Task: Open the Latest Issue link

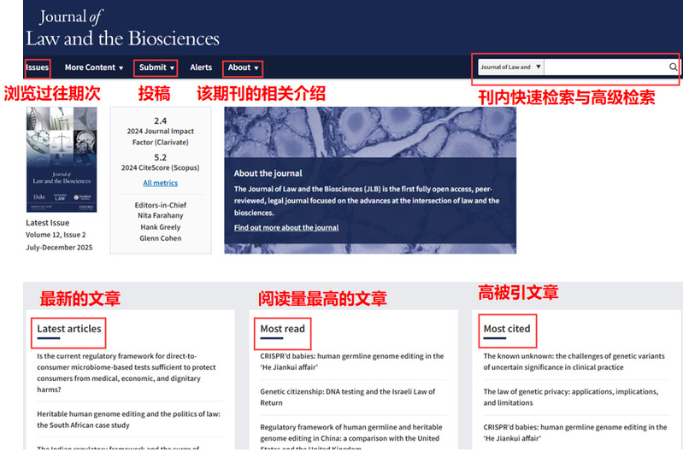Action: pyautogui.click(x=48, y=223)
